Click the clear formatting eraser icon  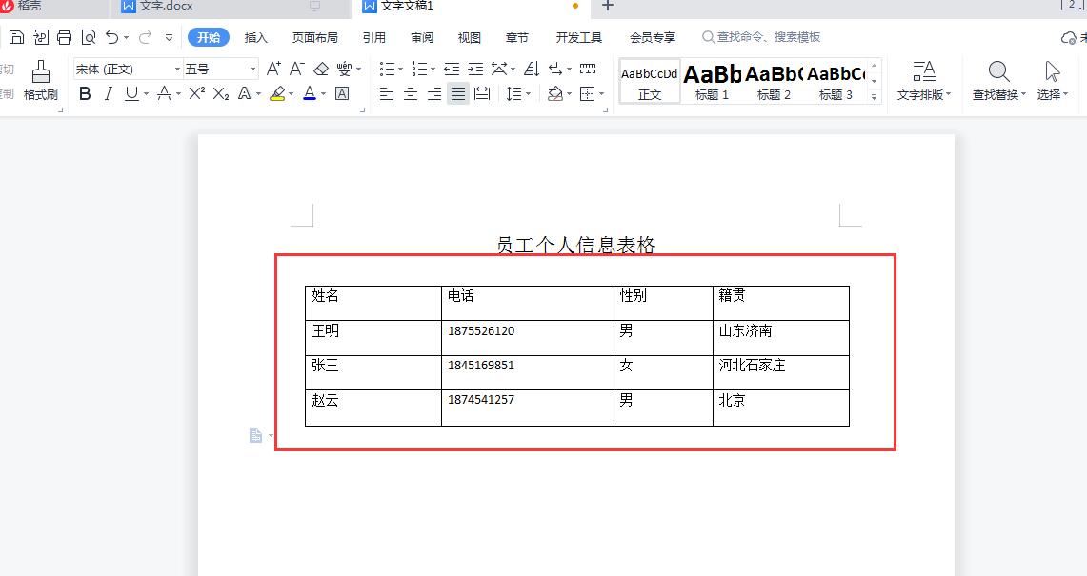(321, 69)
